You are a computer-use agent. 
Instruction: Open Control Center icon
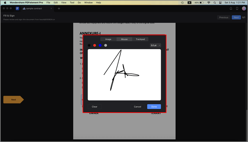tap(220, 3)
